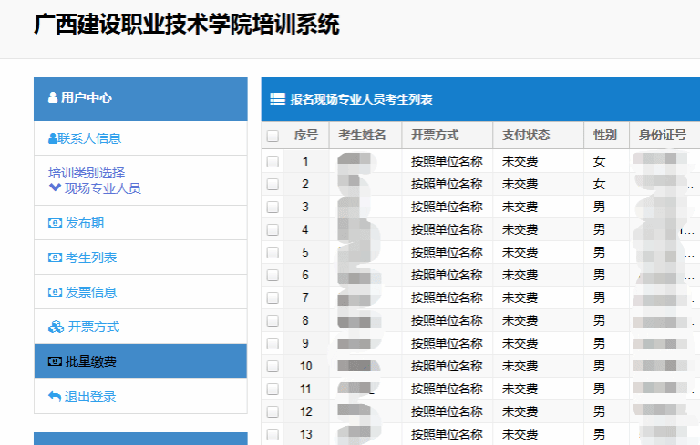This screenshot has height=445, width=700.
Task: Select the checkbox for row 10
Action: pyautogui.click(x=273, y=366)
